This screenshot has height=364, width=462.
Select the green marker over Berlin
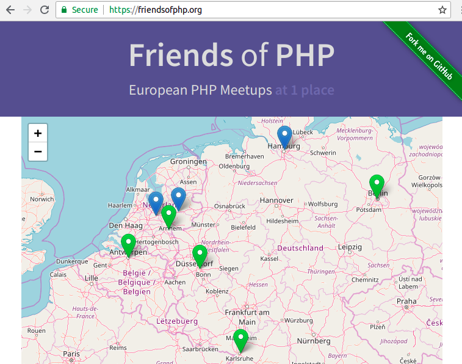pos(377,186)
